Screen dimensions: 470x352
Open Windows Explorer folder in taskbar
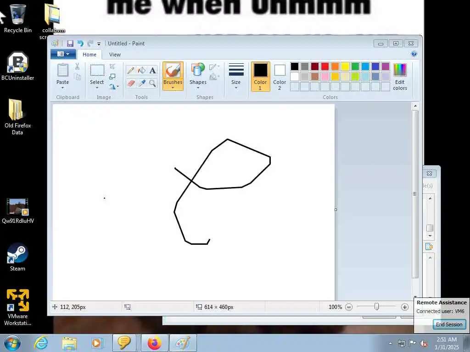[70, 343]
